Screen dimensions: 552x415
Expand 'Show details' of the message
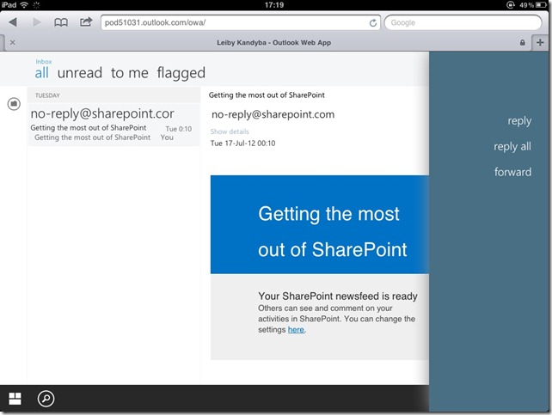click(230, 131)
